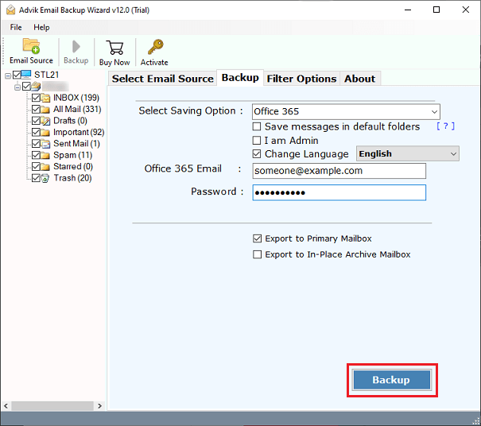Screen dimensions: 481x426
Task: Select the 'Spam (11)' tree label
Action: pyautogui.click(x=72, y=155)
